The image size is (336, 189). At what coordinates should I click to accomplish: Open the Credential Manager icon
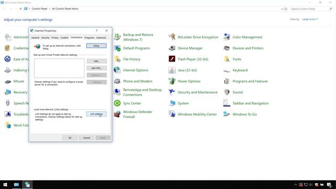[8, 48]
